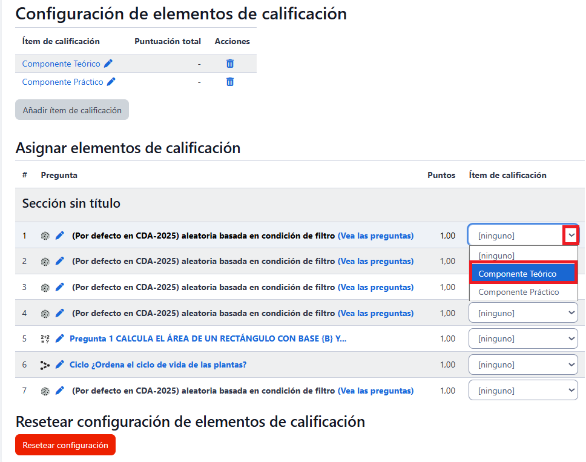Click pencil icon next to Componente Práctico

(x=111, y=82)
